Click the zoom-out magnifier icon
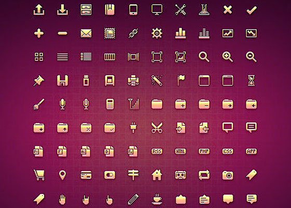The width and height of the screenshot is (291, 208). (x=252, y=57)
